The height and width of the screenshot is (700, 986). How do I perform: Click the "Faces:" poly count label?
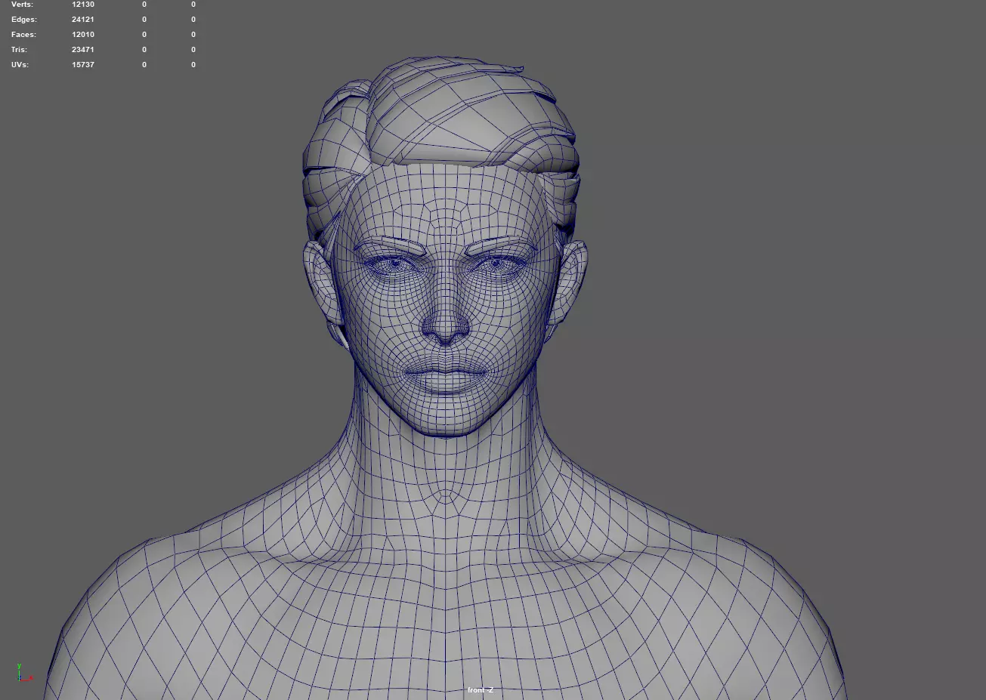[23, 35]
